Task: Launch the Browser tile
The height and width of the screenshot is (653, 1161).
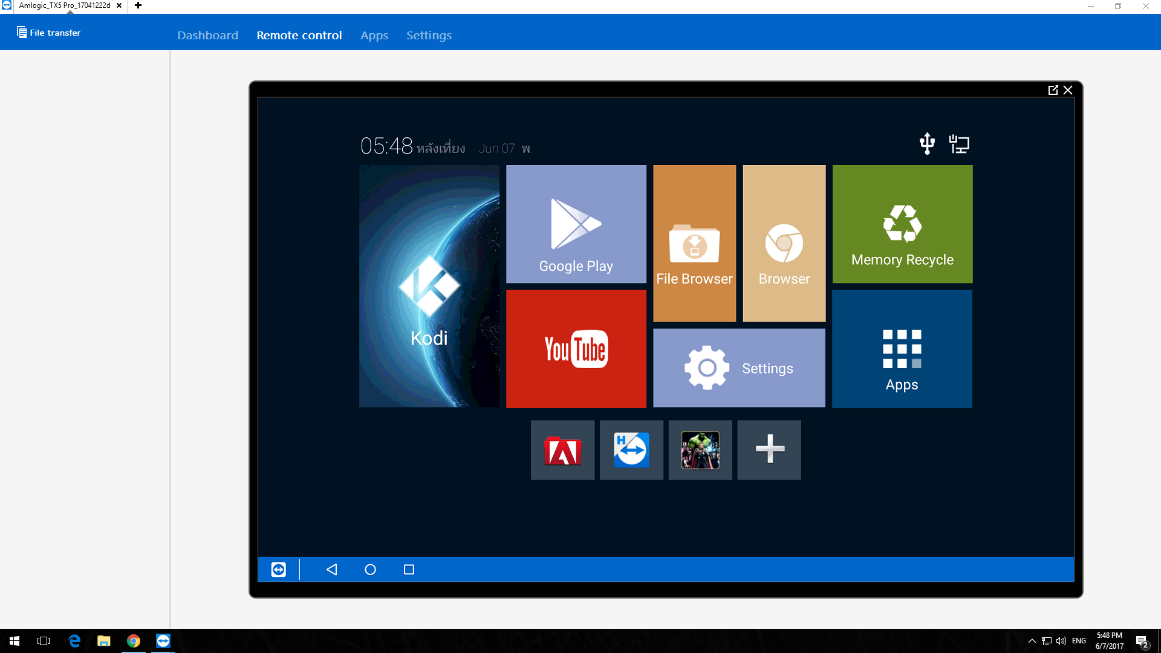Action: 784,243
